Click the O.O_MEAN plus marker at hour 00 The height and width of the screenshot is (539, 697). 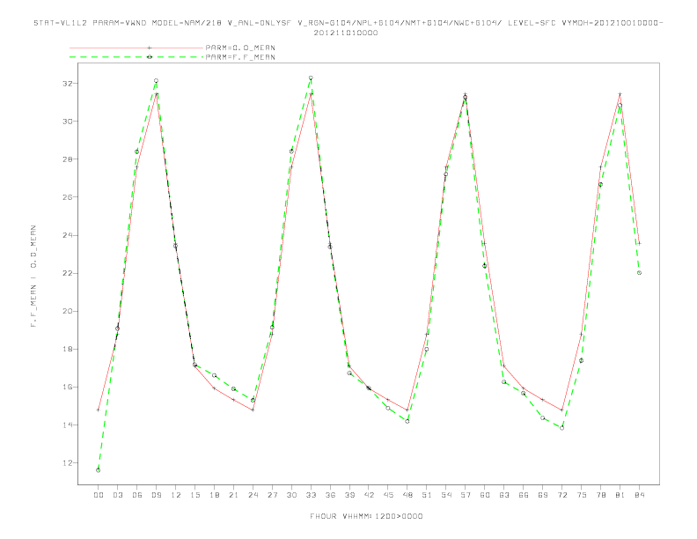(x=99, y=410)
